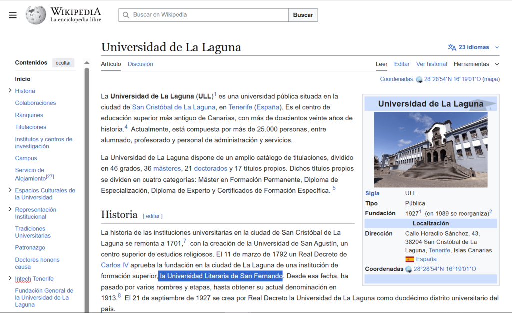Viewport: 512px width, 313px height.
Task: Open the mapa link in top coordinates
Action: pos(491,79)
